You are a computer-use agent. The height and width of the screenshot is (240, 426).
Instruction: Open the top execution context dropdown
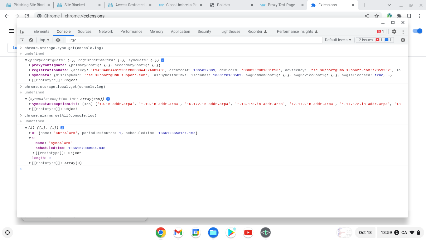coord(44,40)
